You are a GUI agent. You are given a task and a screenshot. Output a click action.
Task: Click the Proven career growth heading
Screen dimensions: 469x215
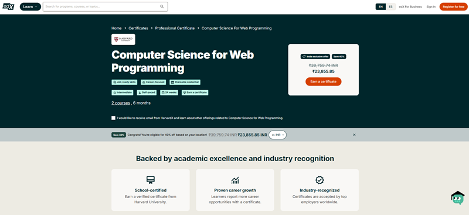coord(235,190)
